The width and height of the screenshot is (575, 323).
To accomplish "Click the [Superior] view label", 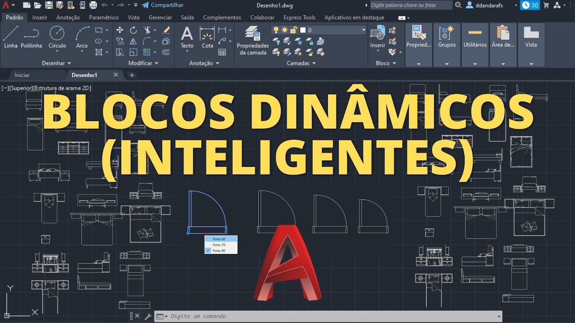I will pyautogui.click(x=21, y=88).
